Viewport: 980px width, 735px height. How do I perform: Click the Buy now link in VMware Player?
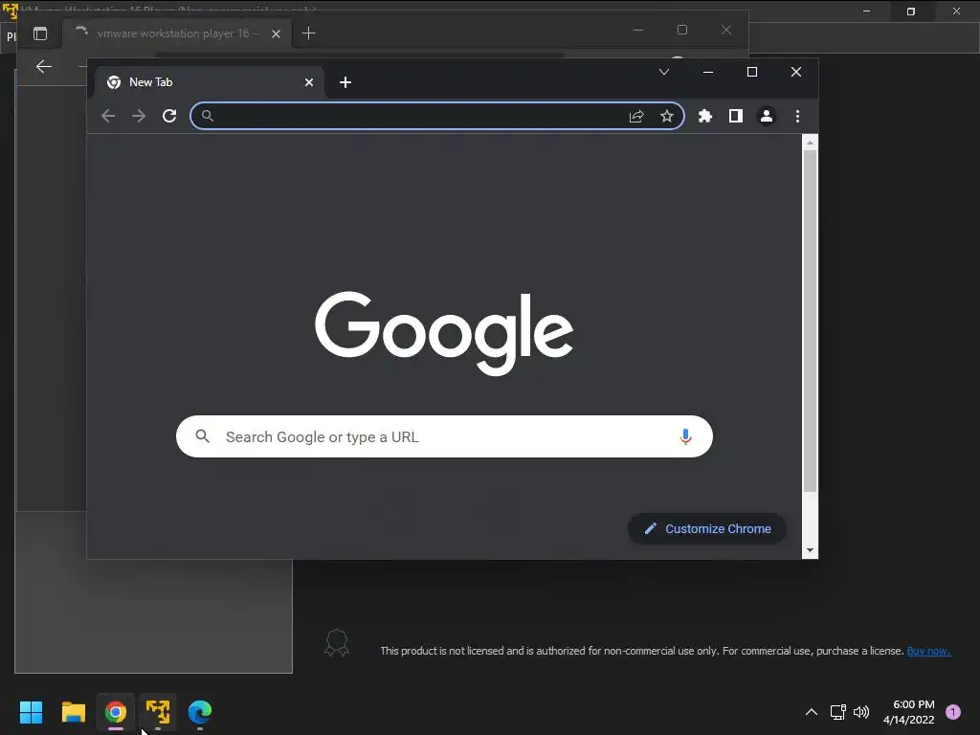pos(928,651)
